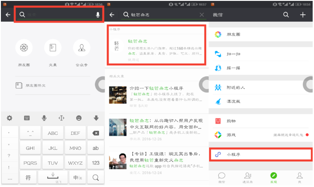Switch to 通讯录 contacts bottom tab
This screenshot has width=314, height=187.
[x=248, y=178]
